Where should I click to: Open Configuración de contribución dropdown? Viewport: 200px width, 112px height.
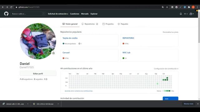pos(166,69)
